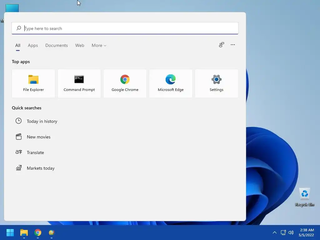Open the network icon in system tray
Viewport: 320px width, 240px height.
pos(283,232)
